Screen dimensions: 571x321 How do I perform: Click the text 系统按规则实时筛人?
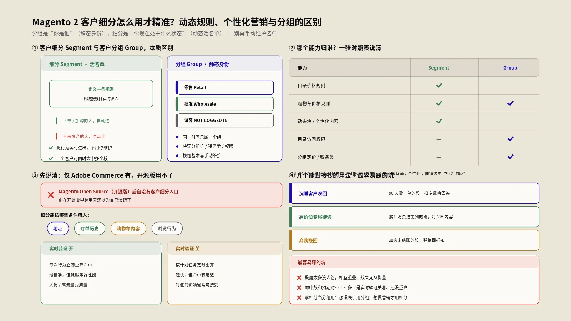point(101,98)
